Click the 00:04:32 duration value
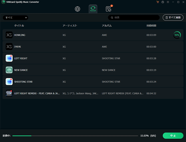186x142 pixels. (151, 93)
